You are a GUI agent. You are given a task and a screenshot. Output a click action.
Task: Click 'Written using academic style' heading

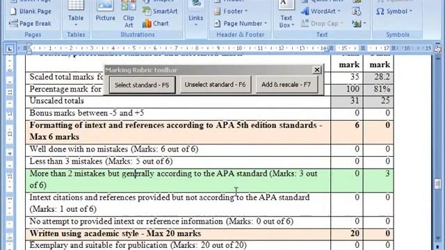coord(115,233)
